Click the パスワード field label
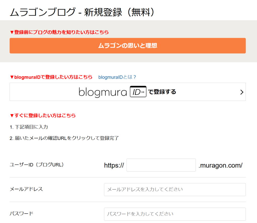 pyautogui.click(x=21, y=214)
